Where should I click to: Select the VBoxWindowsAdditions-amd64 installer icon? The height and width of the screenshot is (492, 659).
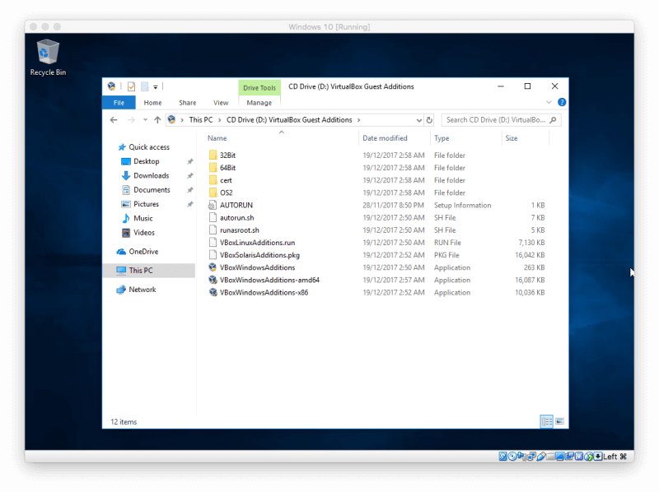(213, 280)
